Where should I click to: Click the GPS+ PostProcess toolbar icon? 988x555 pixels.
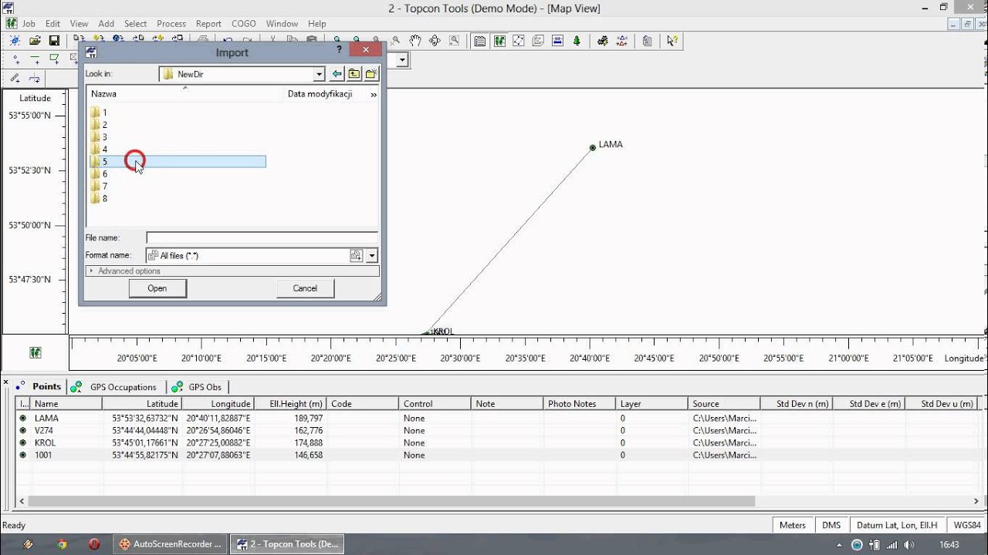pos(603,41)
